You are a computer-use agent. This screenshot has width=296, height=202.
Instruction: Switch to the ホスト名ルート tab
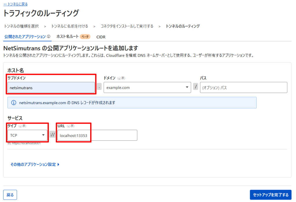pyautogui.click(x=67, y=37)
